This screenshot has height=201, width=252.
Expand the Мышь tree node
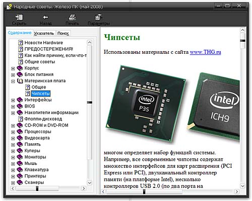tap(13, 164)
